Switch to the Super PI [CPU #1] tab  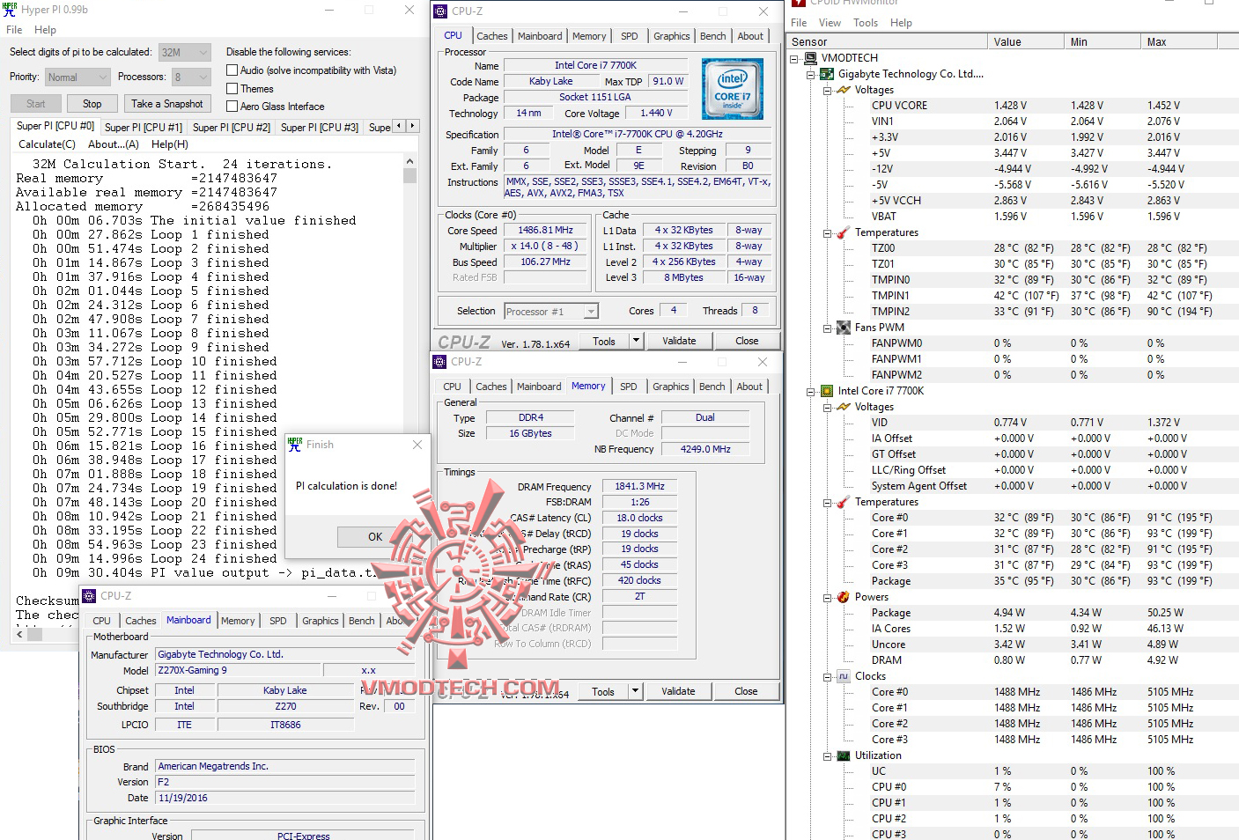(x=144, y=128)
